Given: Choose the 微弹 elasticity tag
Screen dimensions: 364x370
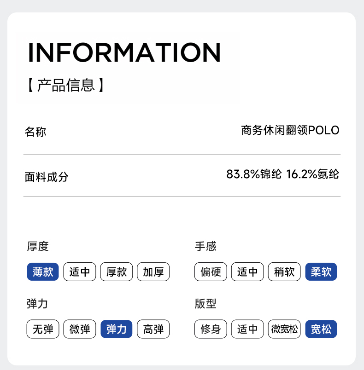Looking at the screenshot, I should (80, 329).
